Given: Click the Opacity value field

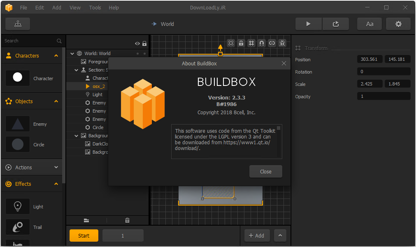Looking at the screenshot, I should pos(383,96).
